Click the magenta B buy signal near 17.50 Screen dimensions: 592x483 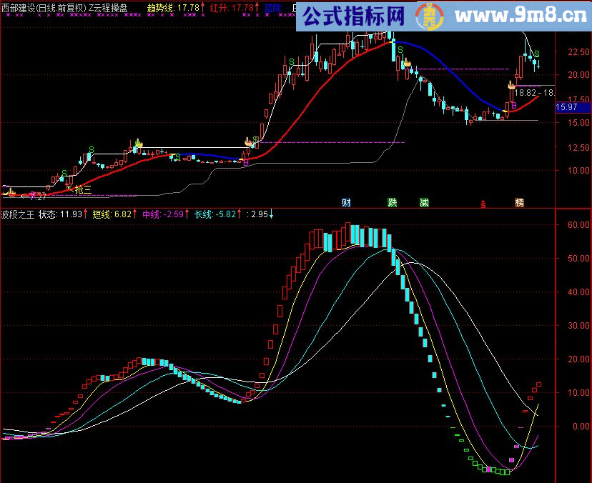pyautogui.click(x=513, y=105)
